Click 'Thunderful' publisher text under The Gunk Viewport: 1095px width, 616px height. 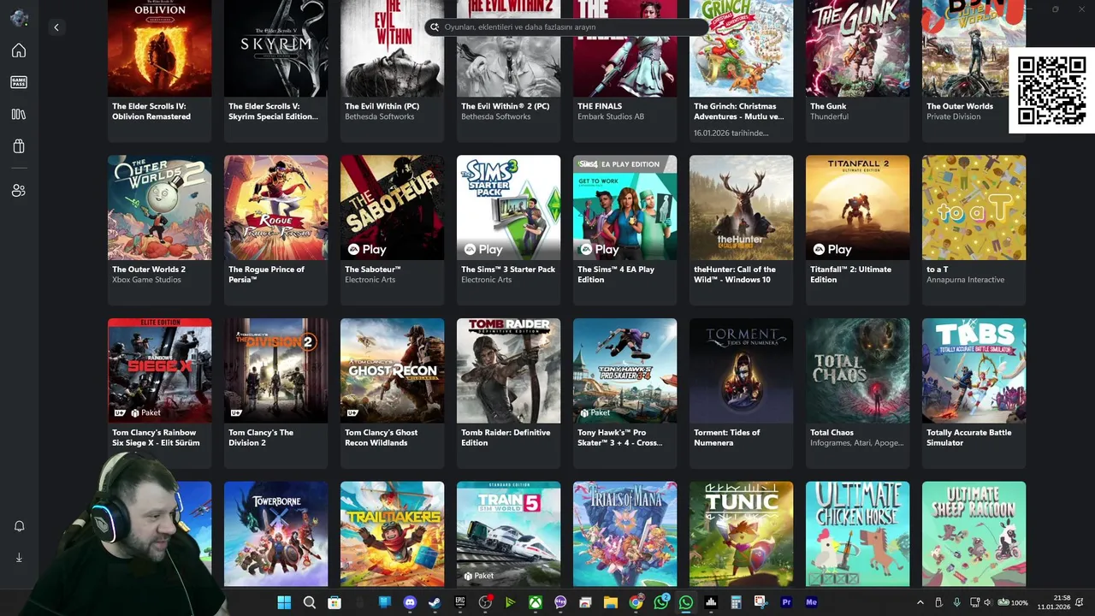(829, 117)
